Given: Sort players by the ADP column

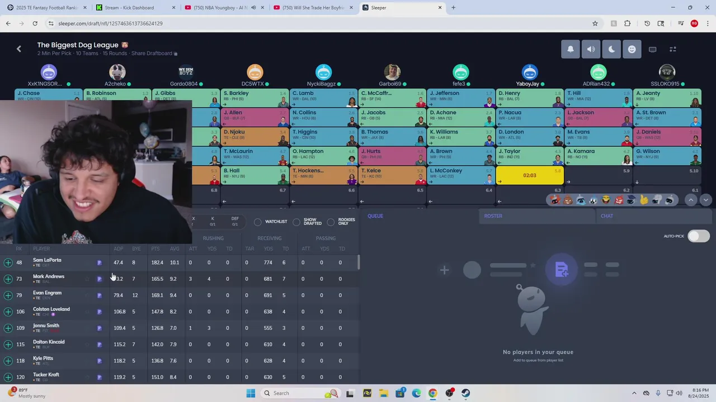Looking at the screenshot, I should coord(119,249).
